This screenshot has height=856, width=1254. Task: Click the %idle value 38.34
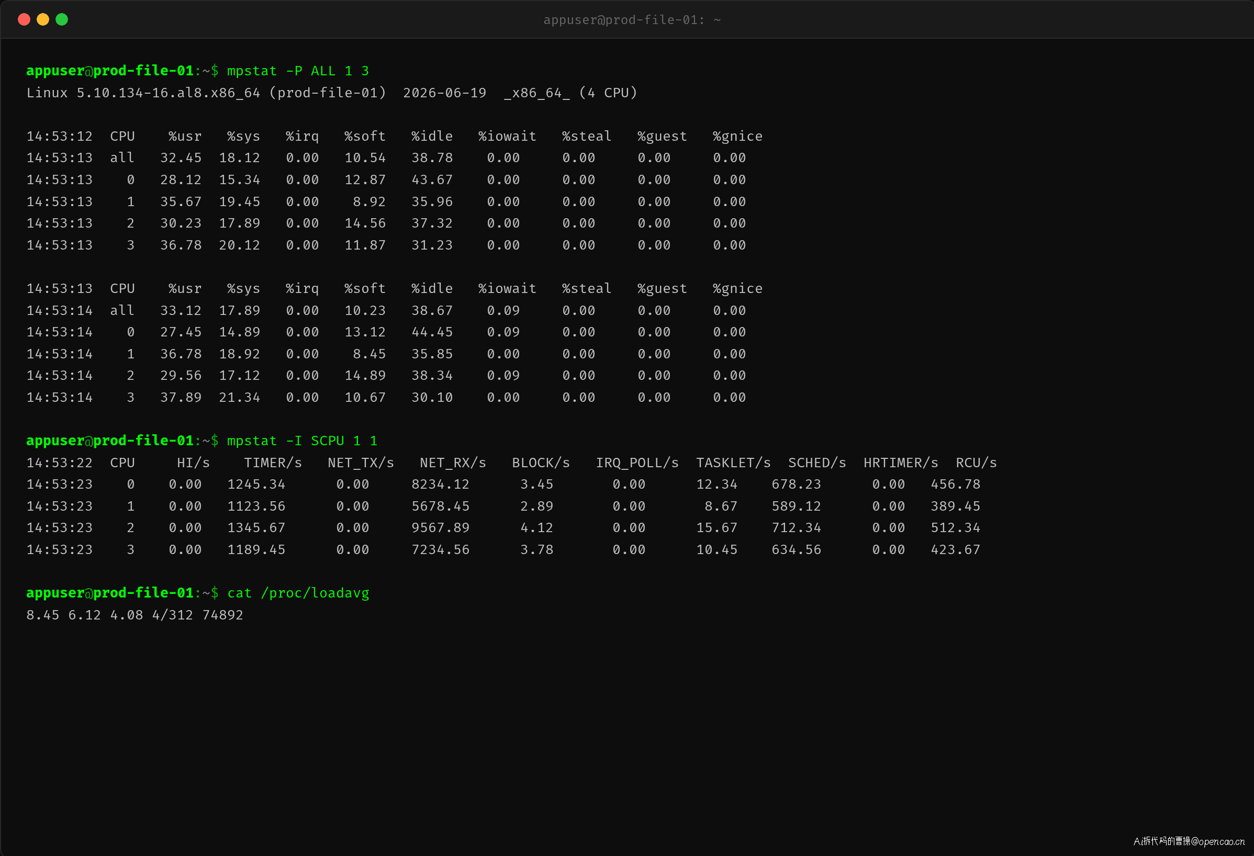(x=432, y=376)
